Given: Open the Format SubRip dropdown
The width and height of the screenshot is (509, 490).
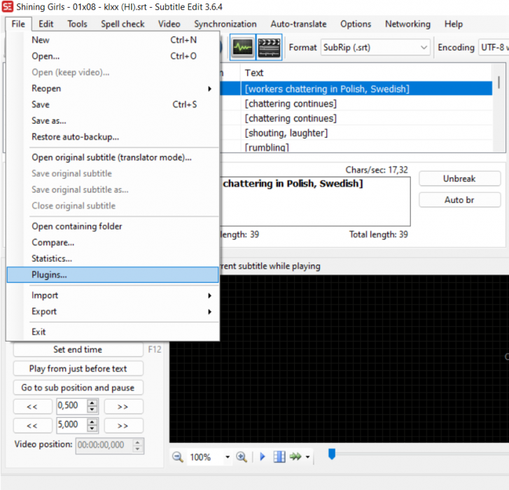Looking at the screenshot, I should tap(375, 48).
